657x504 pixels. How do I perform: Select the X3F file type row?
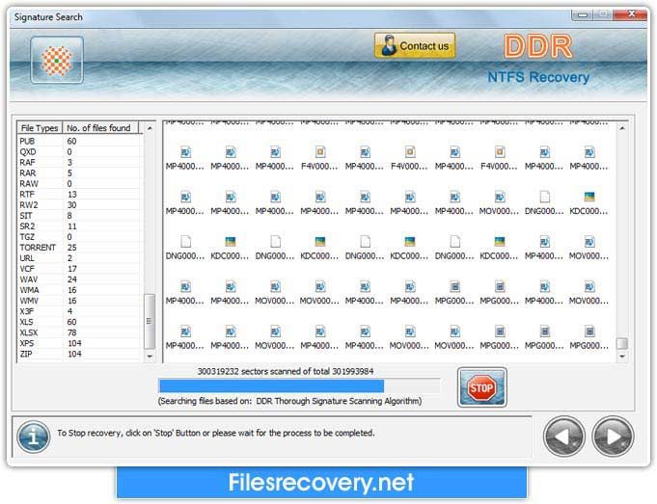(79, 311)
